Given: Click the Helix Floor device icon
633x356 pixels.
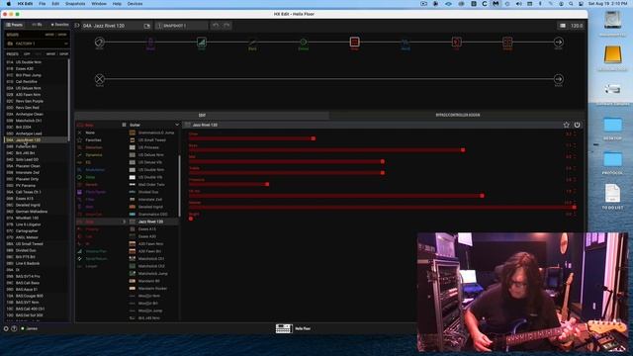Looking at the screenshot, I should pyautogui.click(x=284, y=328).
